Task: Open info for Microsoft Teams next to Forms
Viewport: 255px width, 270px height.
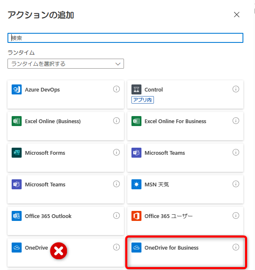Action: coord(236,152)
